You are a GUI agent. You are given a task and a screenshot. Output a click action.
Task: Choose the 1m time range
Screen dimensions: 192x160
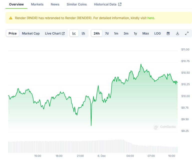(x=116, y=33)
